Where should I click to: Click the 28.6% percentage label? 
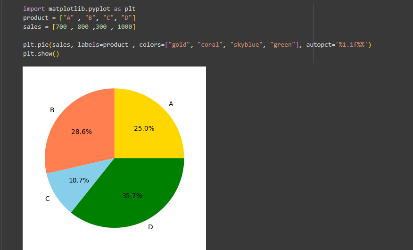(x=82, y=132)
